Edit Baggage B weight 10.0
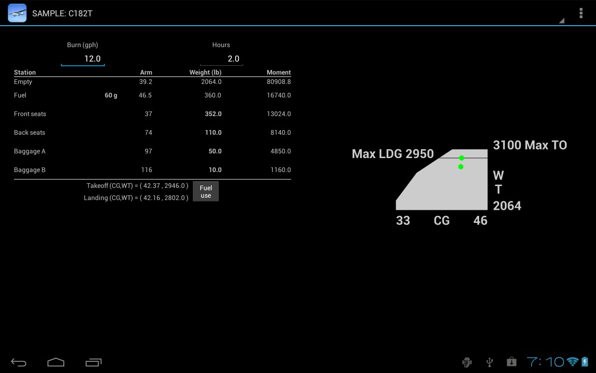The height and width of the screenshot is (373, 596). pos(215,170)
